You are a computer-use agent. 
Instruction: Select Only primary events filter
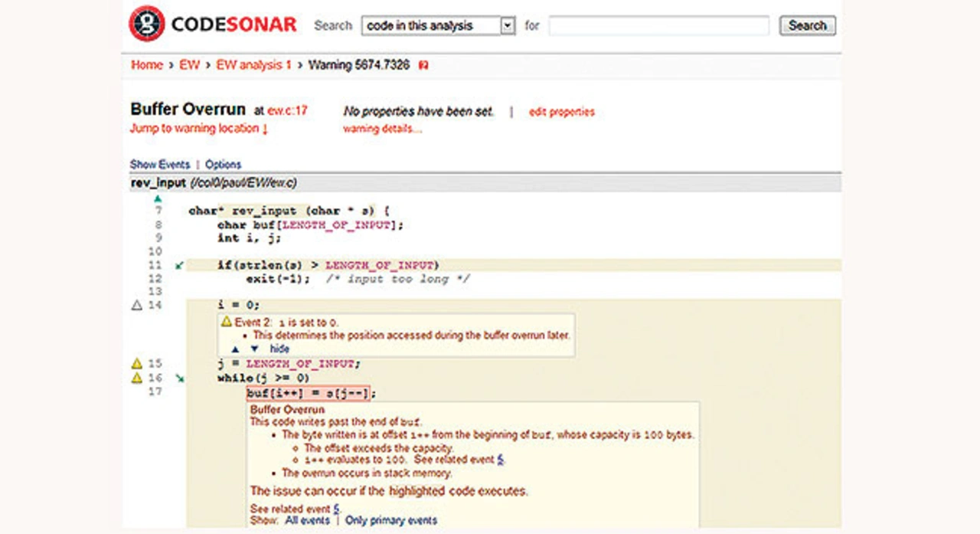point(390,520)
